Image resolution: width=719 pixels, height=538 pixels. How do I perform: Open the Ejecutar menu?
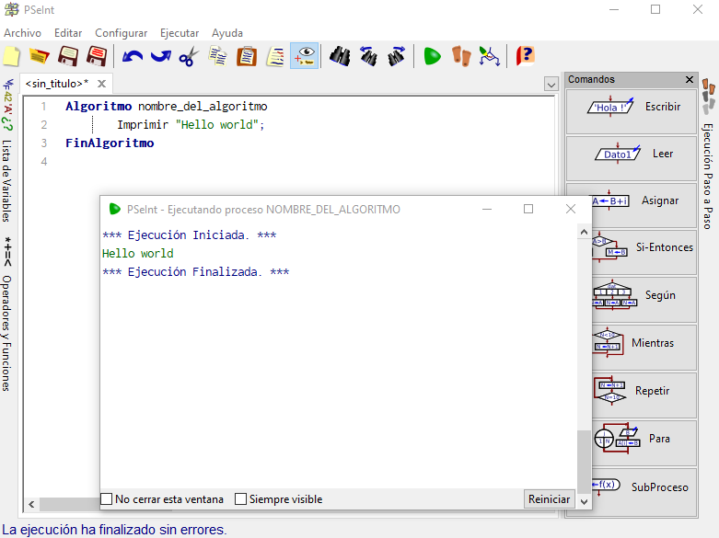180,33
